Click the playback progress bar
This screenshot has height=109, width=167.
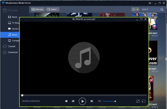pos(84,95)
